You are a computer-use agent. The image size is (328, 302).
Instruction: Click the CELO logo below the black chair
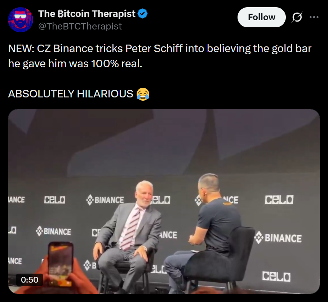(276, 276)
